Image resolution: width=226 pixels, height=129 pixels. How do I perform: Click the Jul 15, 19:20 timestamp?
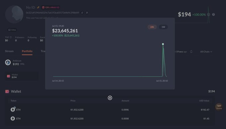tap(58, 26)
